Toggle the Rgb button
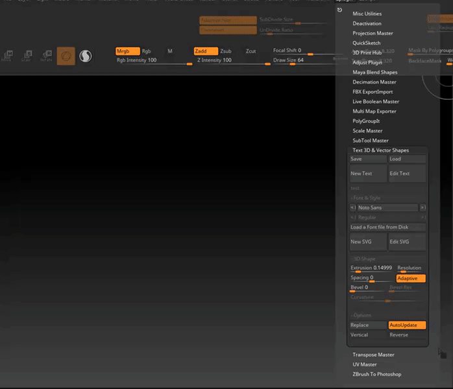Viewport: 453px width, 389px height. [147, 51]
